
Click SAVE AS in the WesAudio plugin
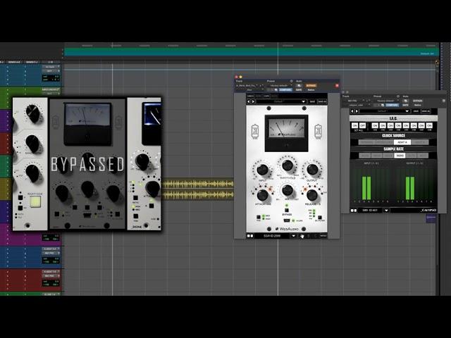pos(322,101)
